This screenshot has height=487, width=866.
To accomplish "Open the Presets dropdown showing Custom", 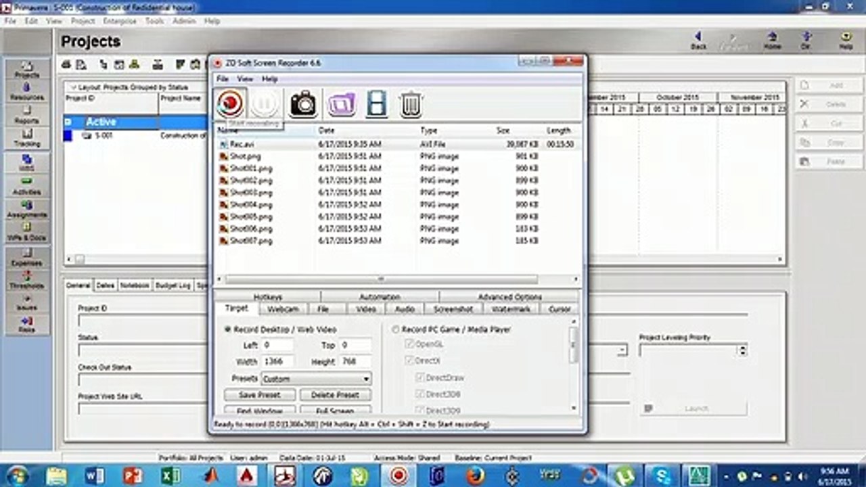I will [316, 379].
